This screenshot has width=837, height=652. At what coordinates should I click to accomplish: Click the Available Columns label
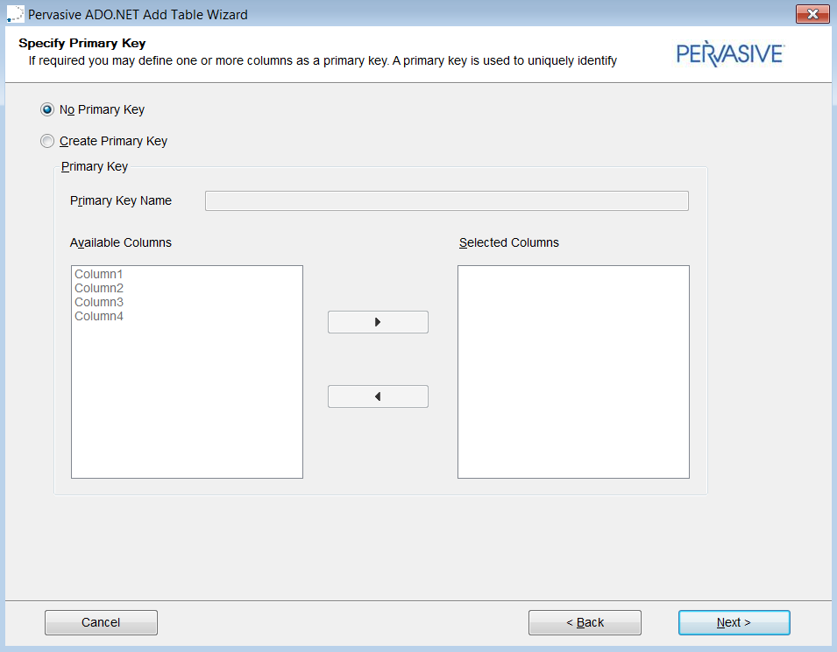(x=121, y=242)
